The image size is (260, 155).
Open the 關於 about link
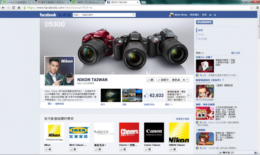[x=50, y=104]
